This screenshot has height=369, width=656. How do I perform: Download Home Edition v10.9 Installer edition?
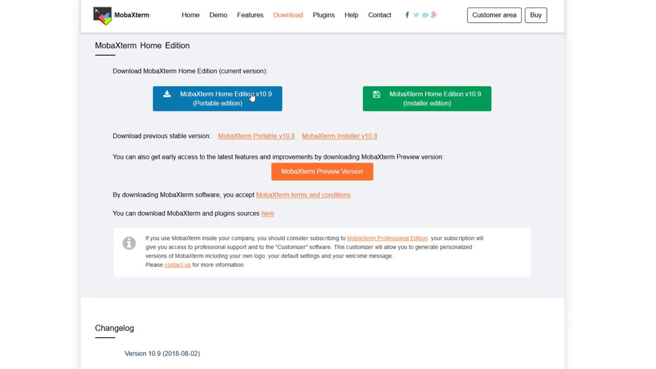[x=427, y=98]
